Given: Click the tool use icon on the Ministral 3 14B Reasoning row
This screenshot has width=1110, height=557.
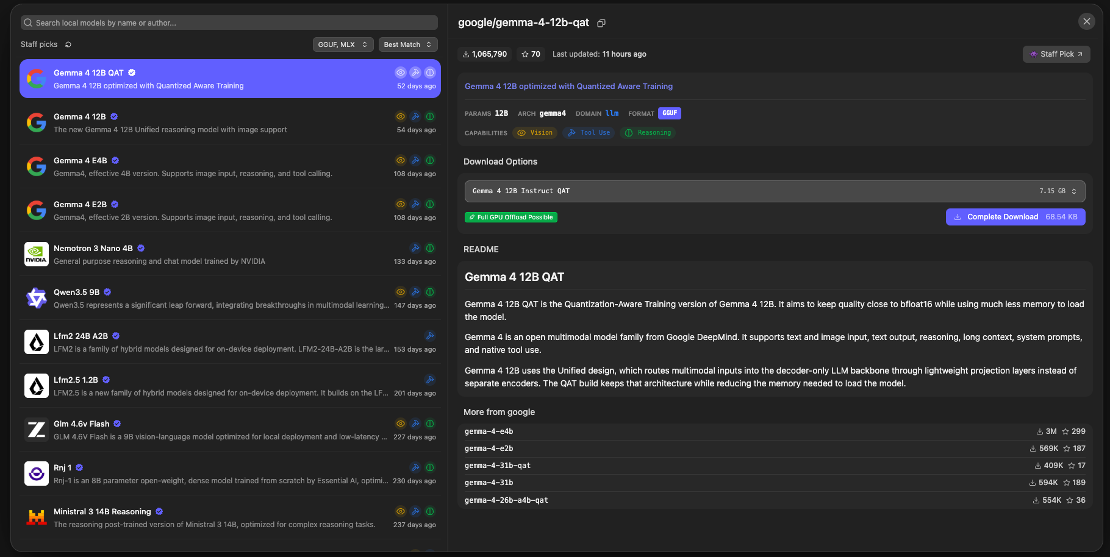Looking at the screenshot, I should click(x=415, y=511).
